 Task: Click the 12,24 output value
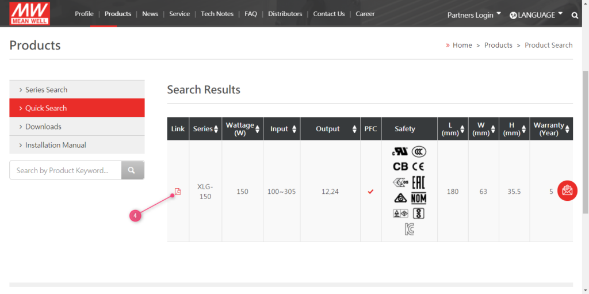(330, 192)
